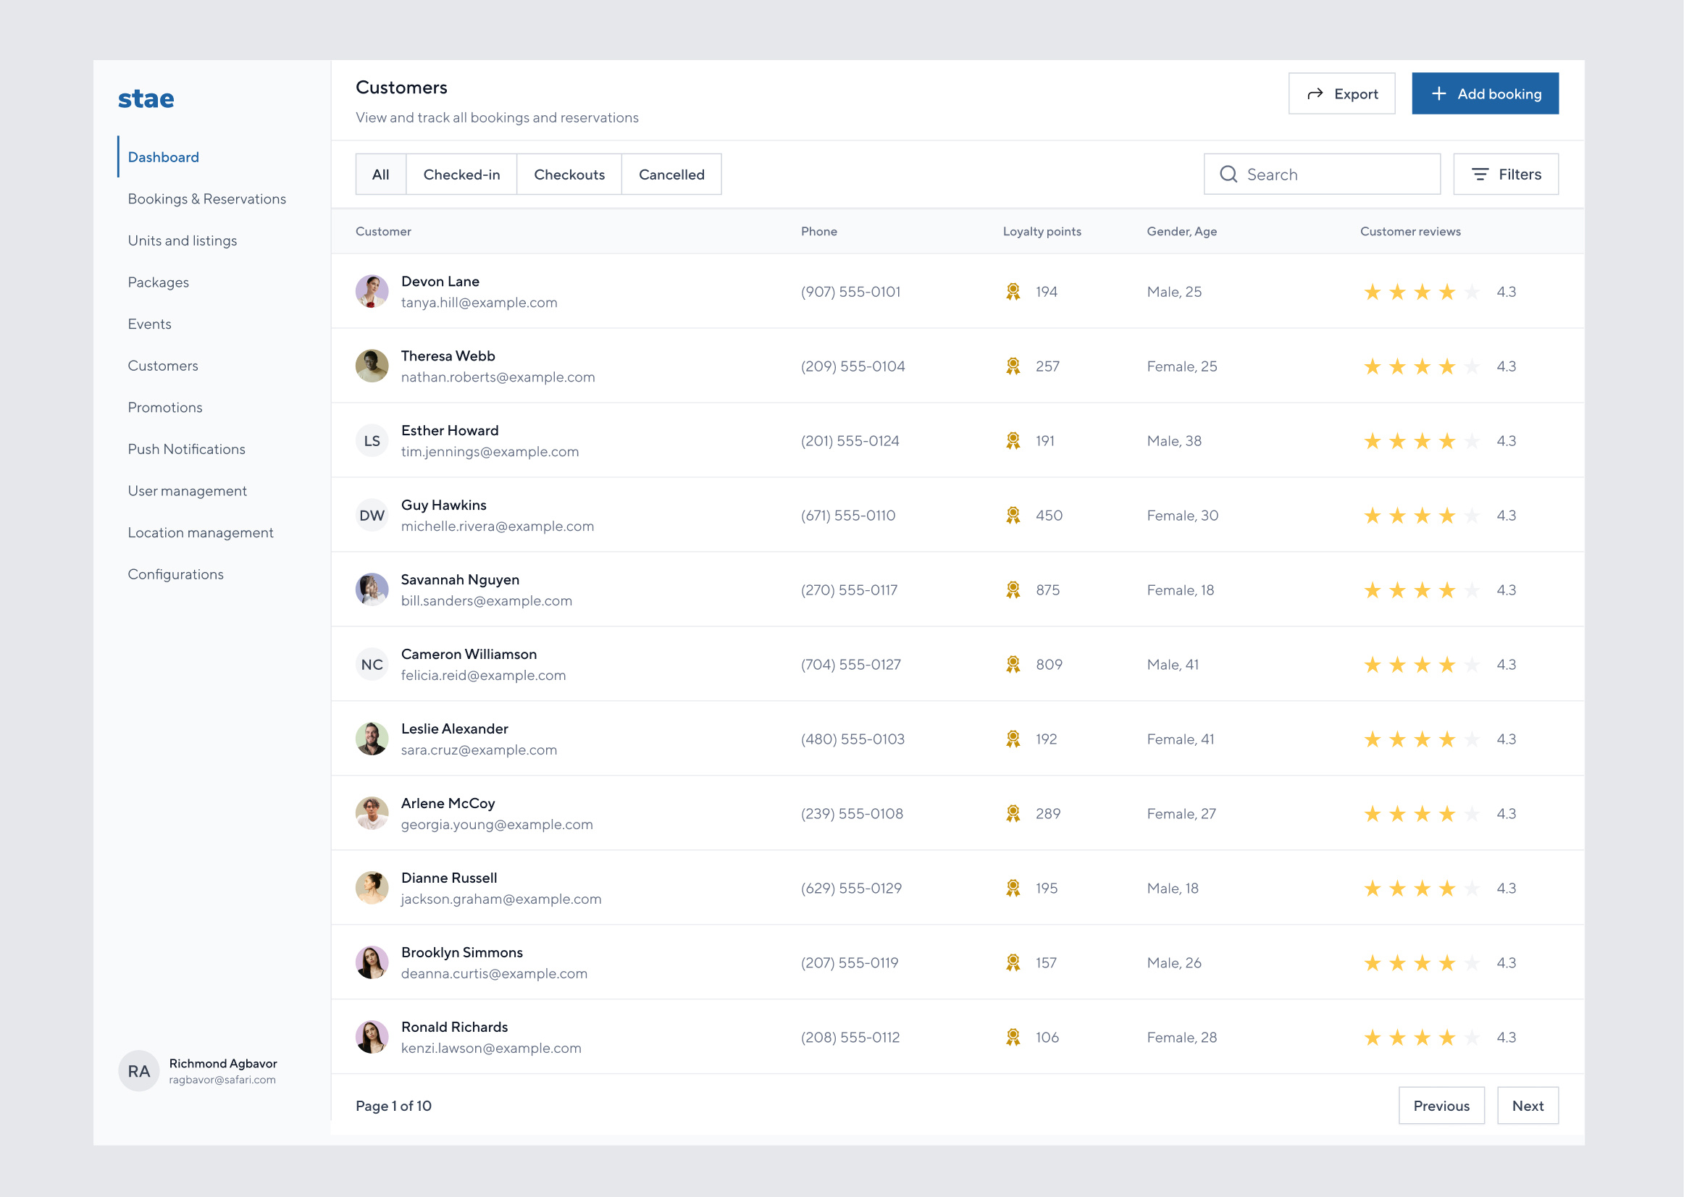Open the Customers menu item
Viewport: 1684px width, 1197px height.
pyautogui.click(x=163, y=364)
